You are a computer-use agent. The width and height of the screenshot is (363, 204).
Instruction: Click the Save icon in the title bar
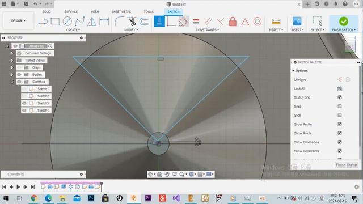26,4
